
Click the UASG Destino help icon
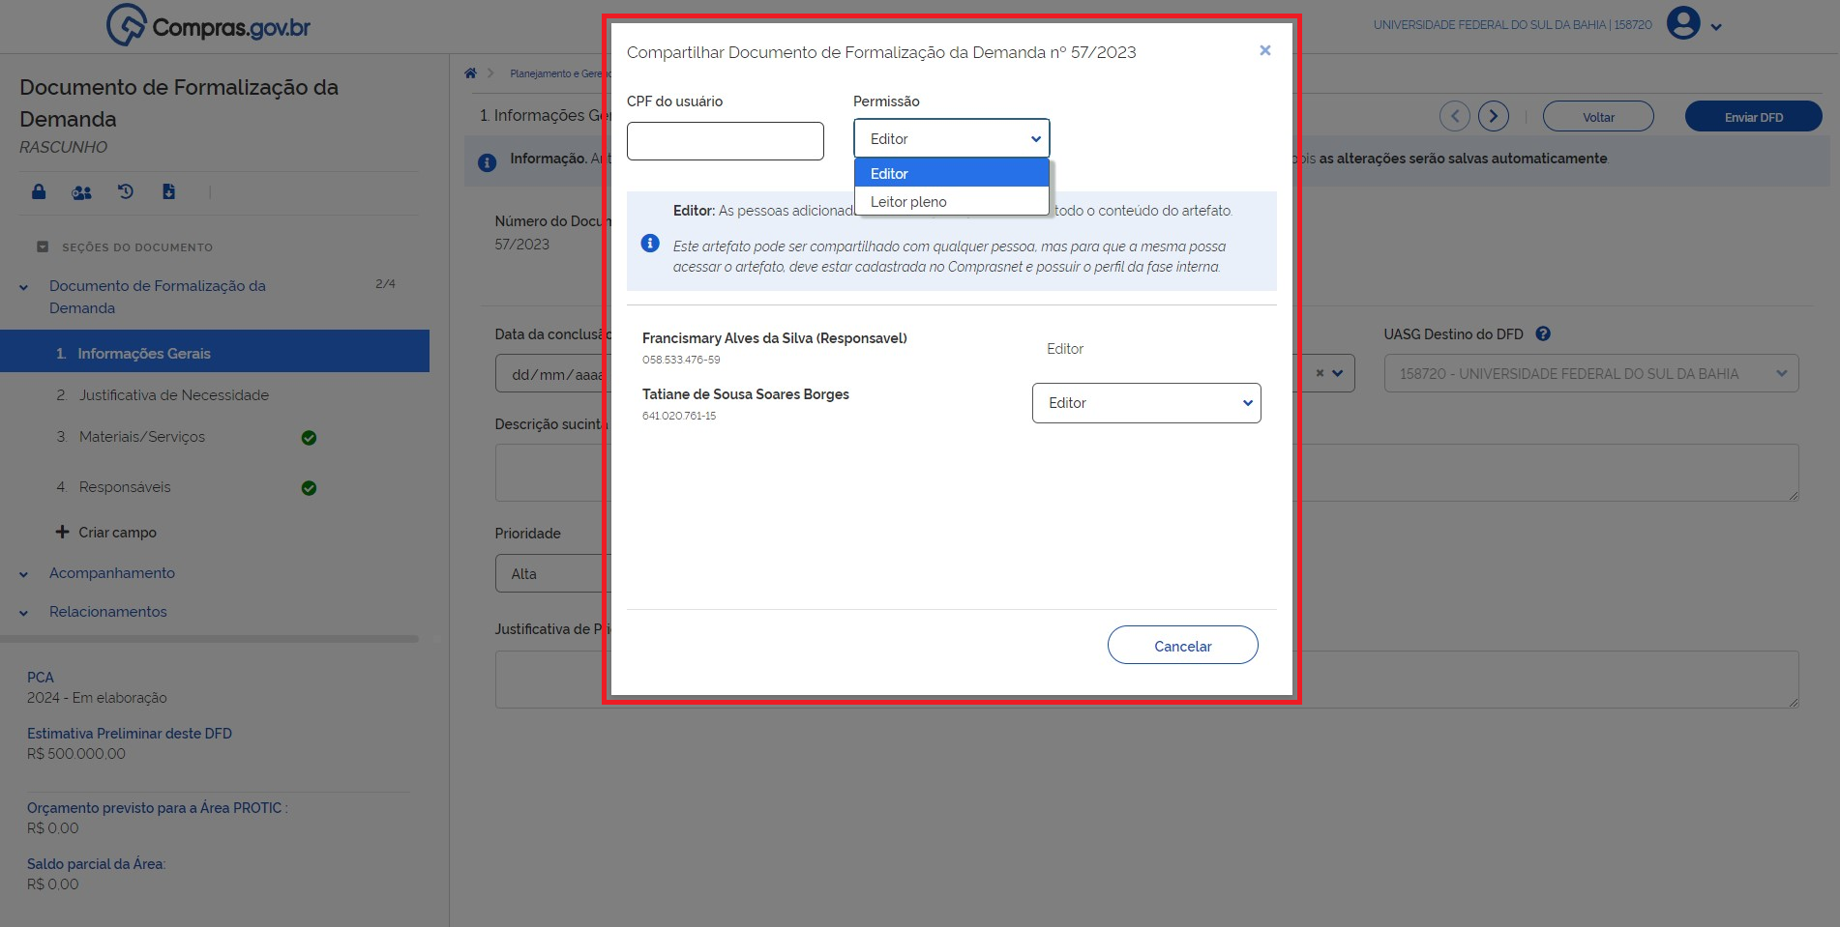(1543, 334)
